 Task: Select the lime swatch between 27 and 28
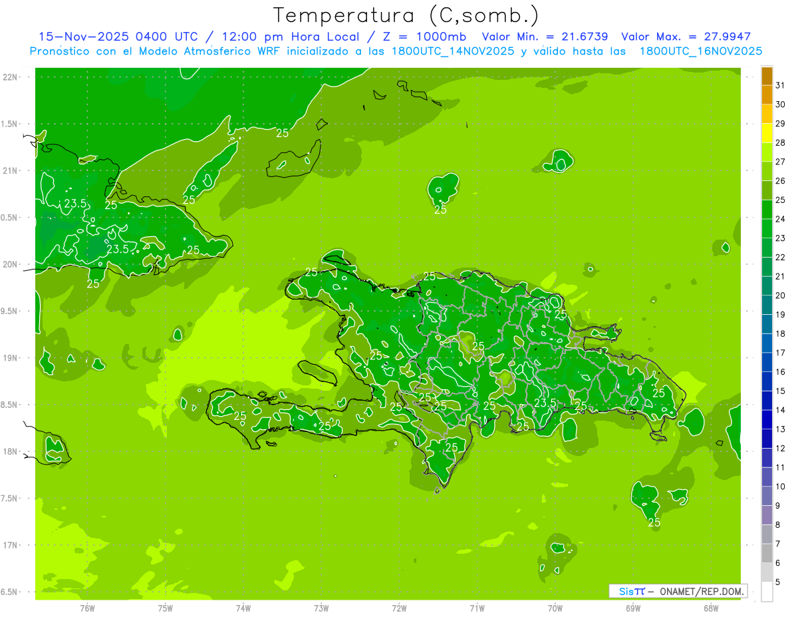pos(767,152)
